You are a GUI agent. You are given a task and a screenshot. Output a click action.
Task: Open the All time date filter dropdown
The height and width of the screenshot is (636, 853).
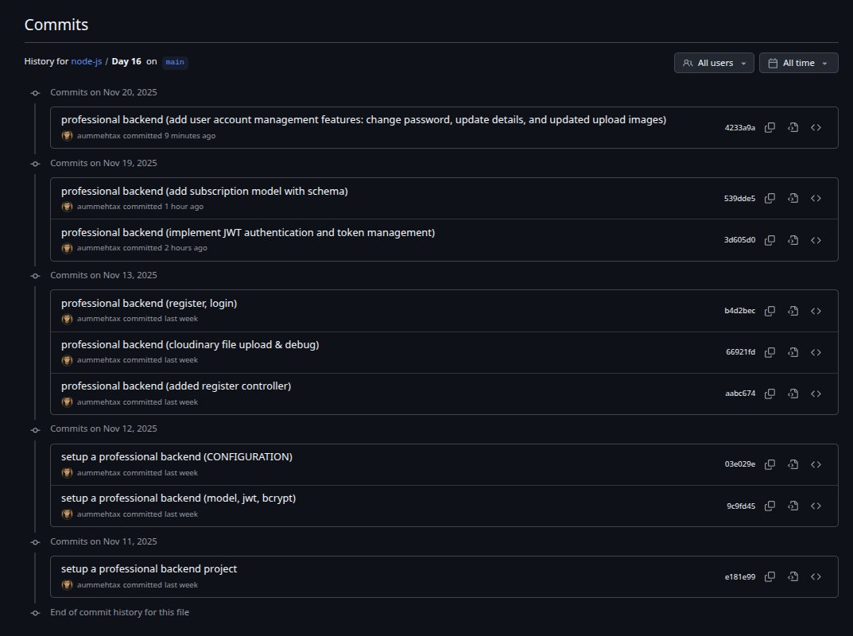pos(799,63)
